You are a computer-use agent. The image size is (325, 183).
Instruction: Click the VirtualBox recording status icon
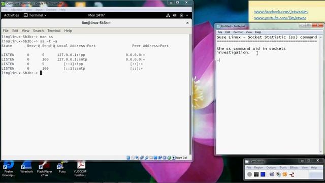coord(160,158)
